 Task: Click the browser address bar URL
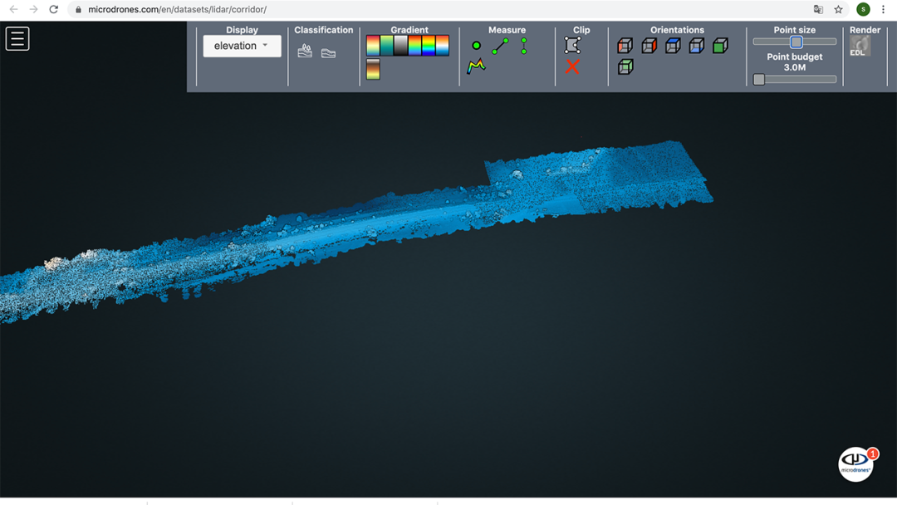pyautogui.click(x=177, y=10)
